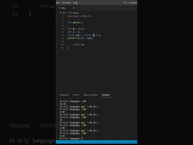Click the #include <stdio.h> line
The height and width of the screenshot is (145, 193).
pyautogui.click(x=79, y=16)
